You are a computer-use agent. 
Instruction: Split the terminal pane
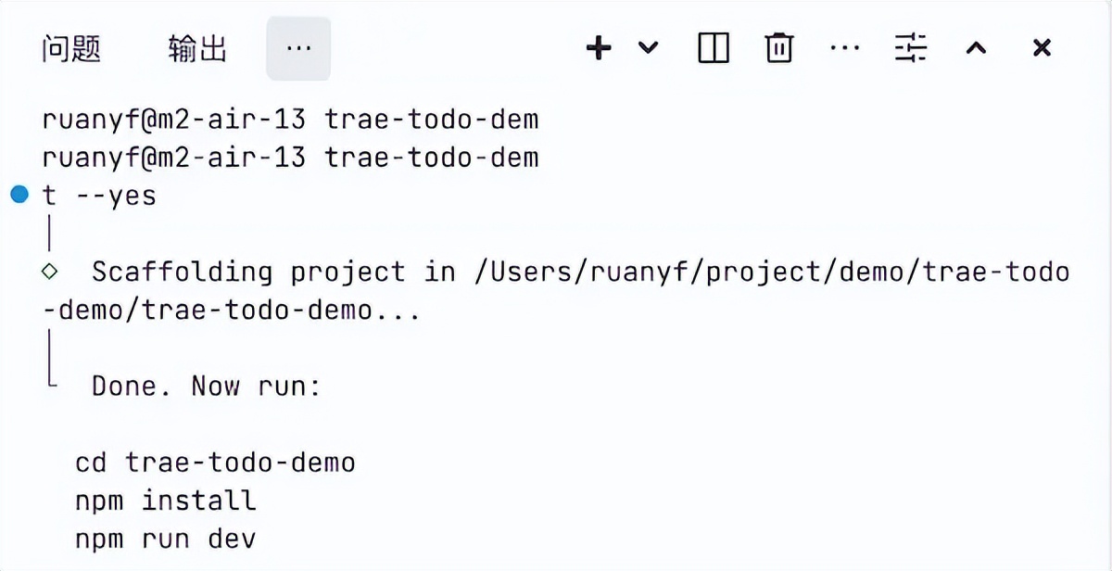click(x=714, y=48)
